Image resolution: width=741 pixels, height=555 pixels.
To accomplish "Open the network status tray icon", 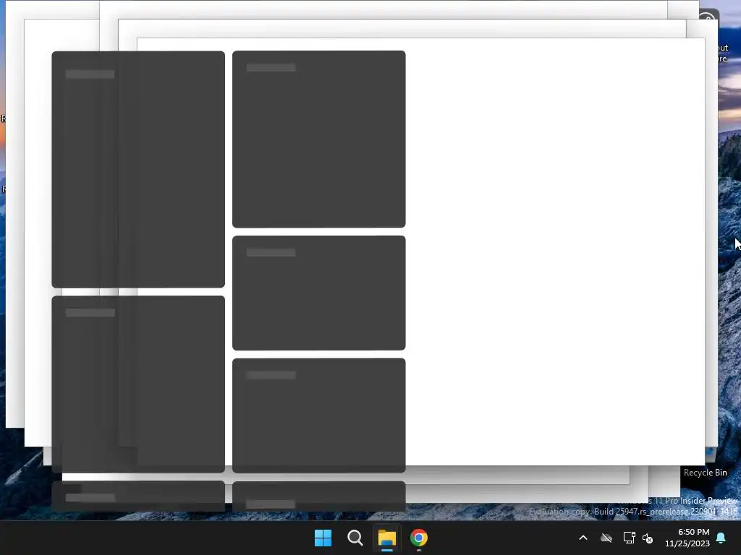I will click(x=629, y=538).
